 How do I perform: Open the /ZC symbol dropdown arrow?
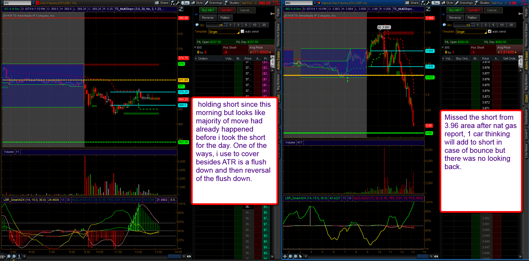pyautogui.click(x=33, y=3)
